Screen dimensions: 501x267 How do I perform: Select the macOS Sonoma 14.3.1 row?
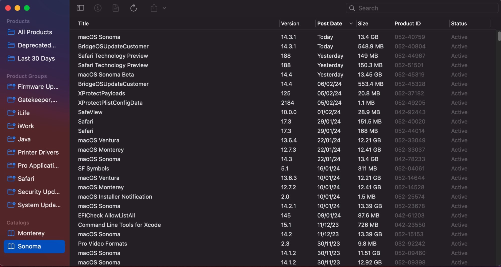click(x=283, y=37)
